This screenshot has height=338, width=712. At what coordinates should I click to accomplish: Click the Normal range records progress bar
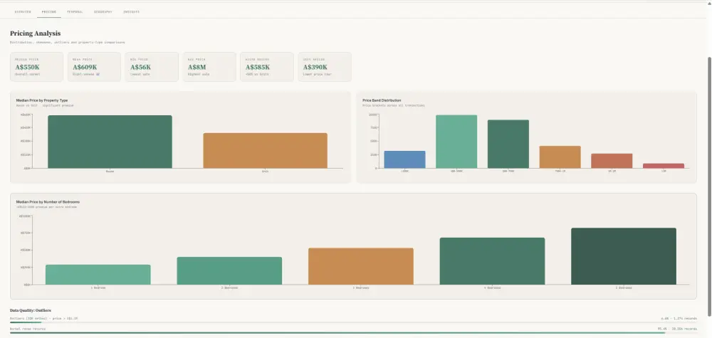[x=353, y=332]
